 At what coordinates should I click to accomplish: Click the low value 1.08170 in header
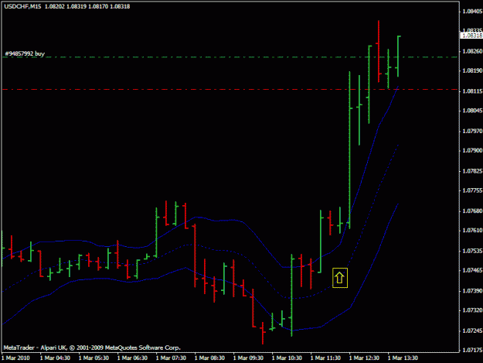(x=98, y=6)
